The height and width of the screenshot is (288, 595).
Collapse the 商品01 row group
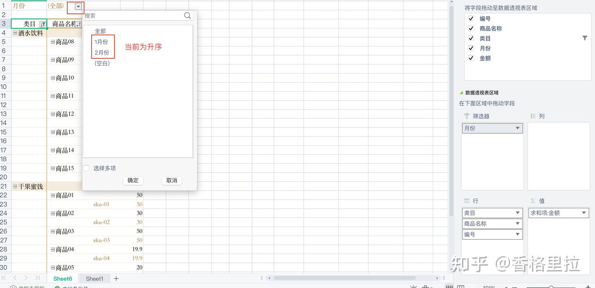(52, 195)
